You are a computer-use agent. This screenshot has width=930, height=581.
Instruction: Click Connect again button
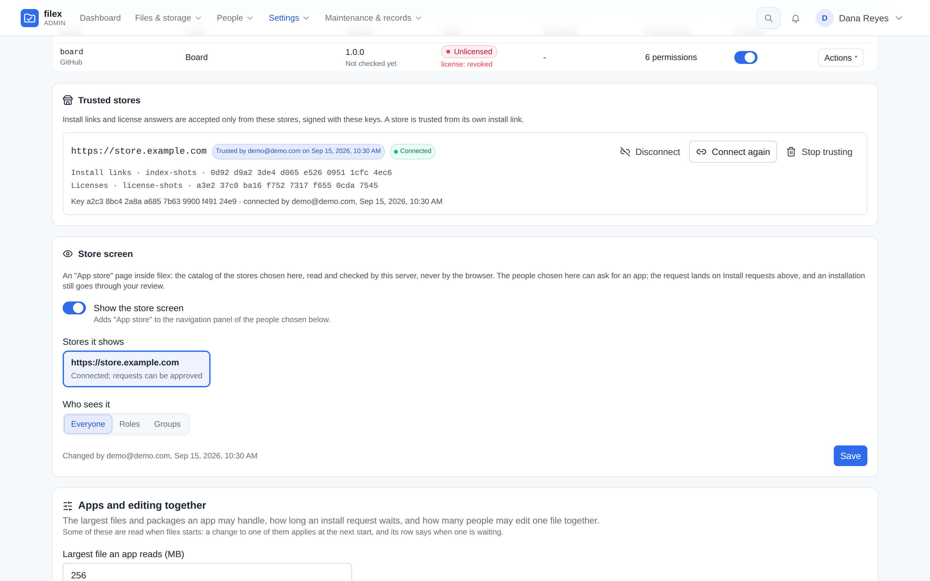(733, 152)
